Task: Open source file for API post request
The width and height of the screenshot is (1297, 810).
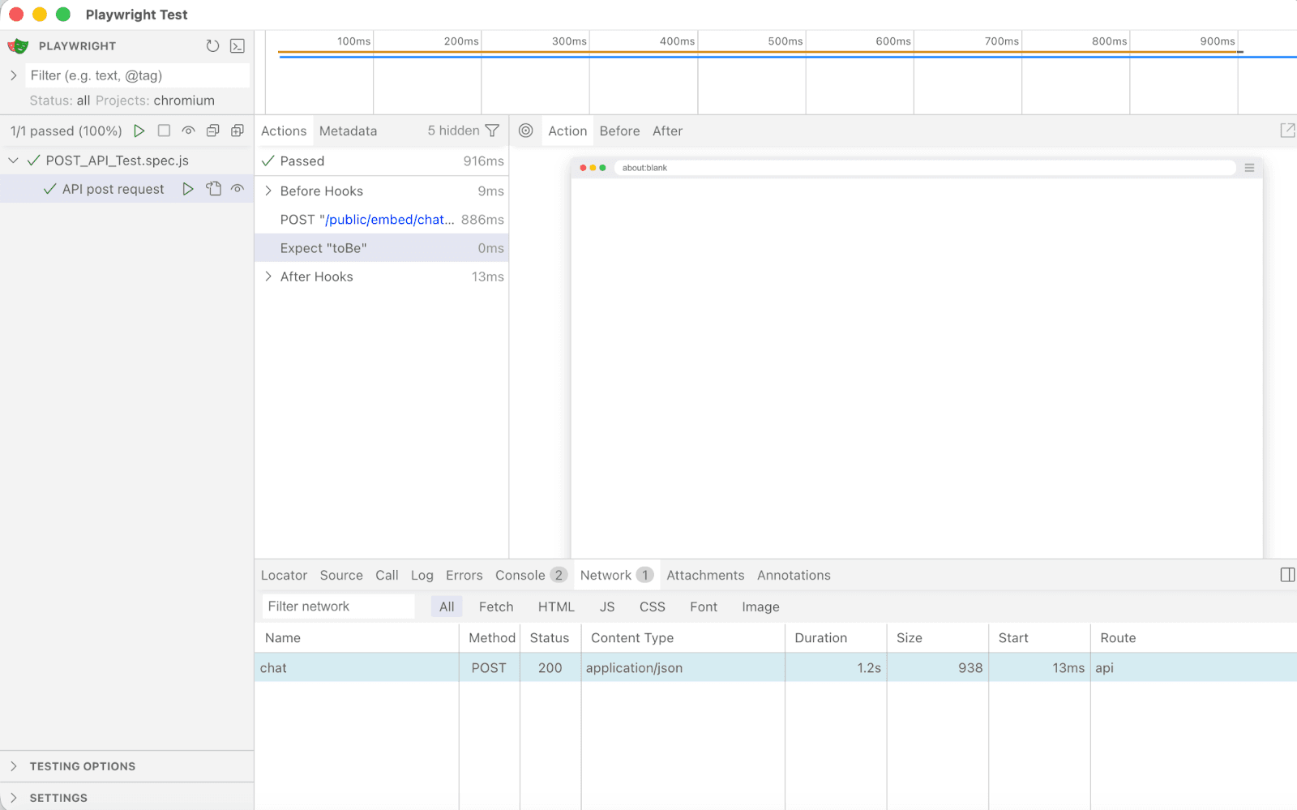Action: tap(213, 189)
